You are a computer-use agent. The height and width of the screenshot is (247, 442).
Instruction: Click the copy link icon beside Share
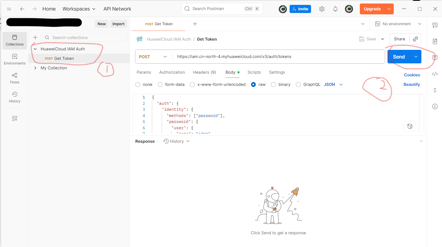(x=415, y=39)
